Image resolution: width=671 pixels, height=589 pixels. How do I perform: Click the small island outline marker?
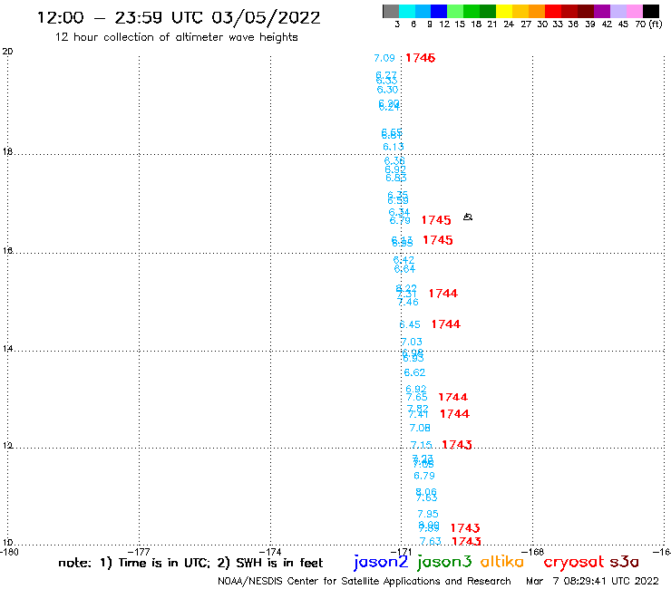pos(468,217)
